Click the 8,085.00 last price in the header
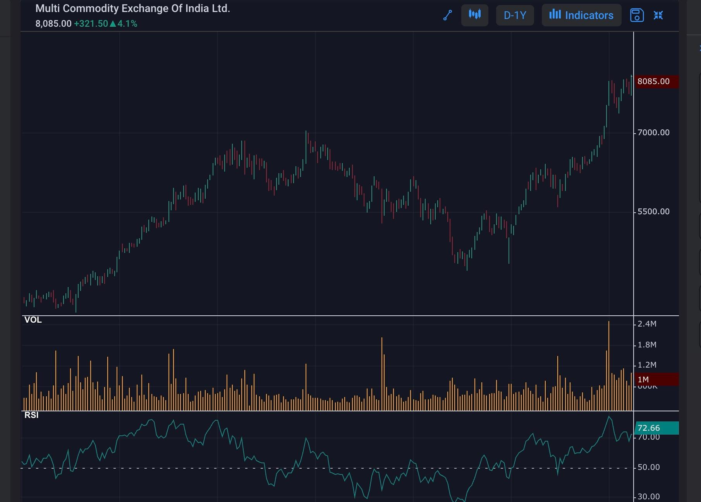 53,24
